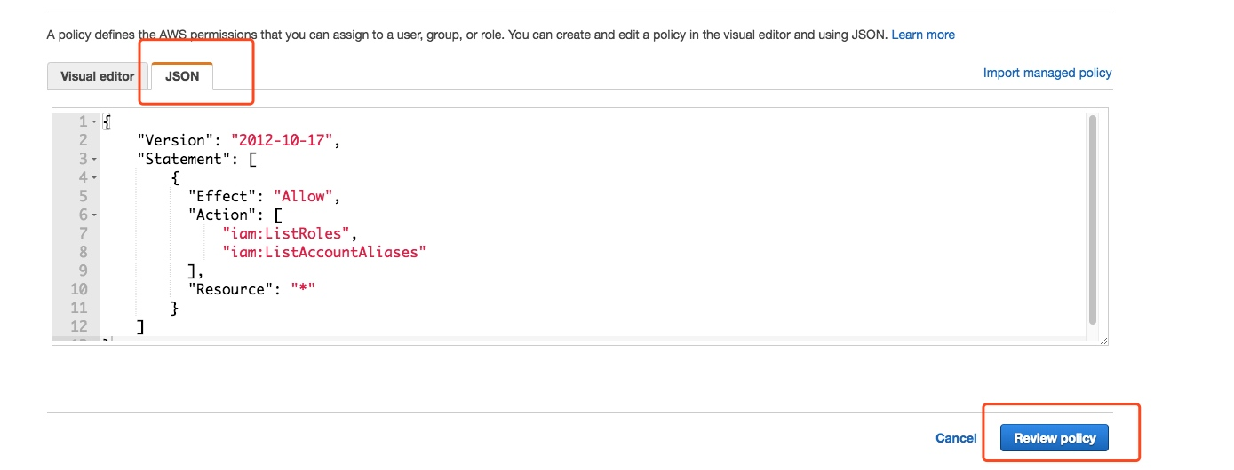
Task: Collapse the code fold arrow on line 1
Action: click(x=94, y=121)
